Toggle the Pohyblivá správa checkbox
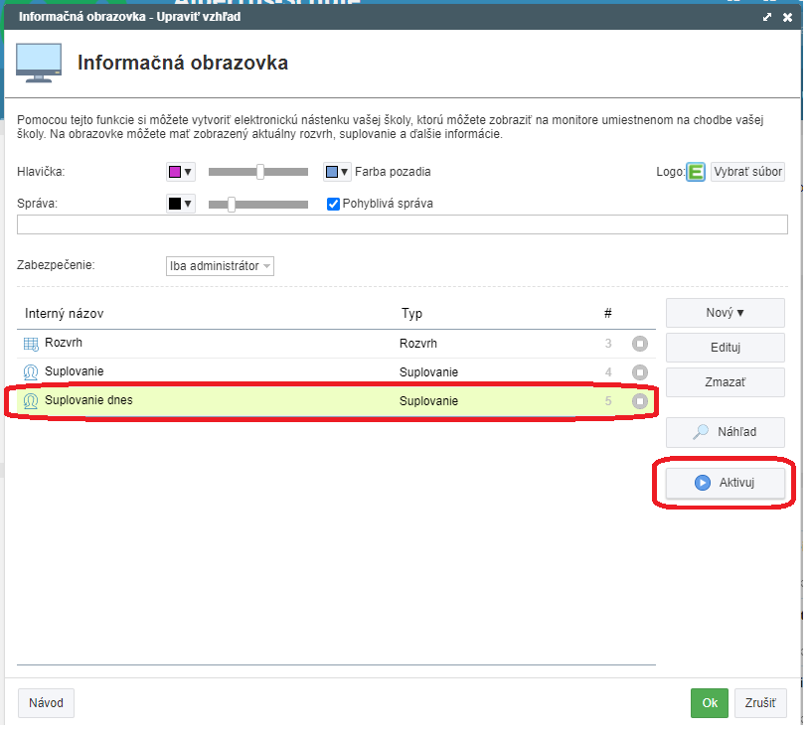This screenshot has width=811, height=732. pos(334,204)
